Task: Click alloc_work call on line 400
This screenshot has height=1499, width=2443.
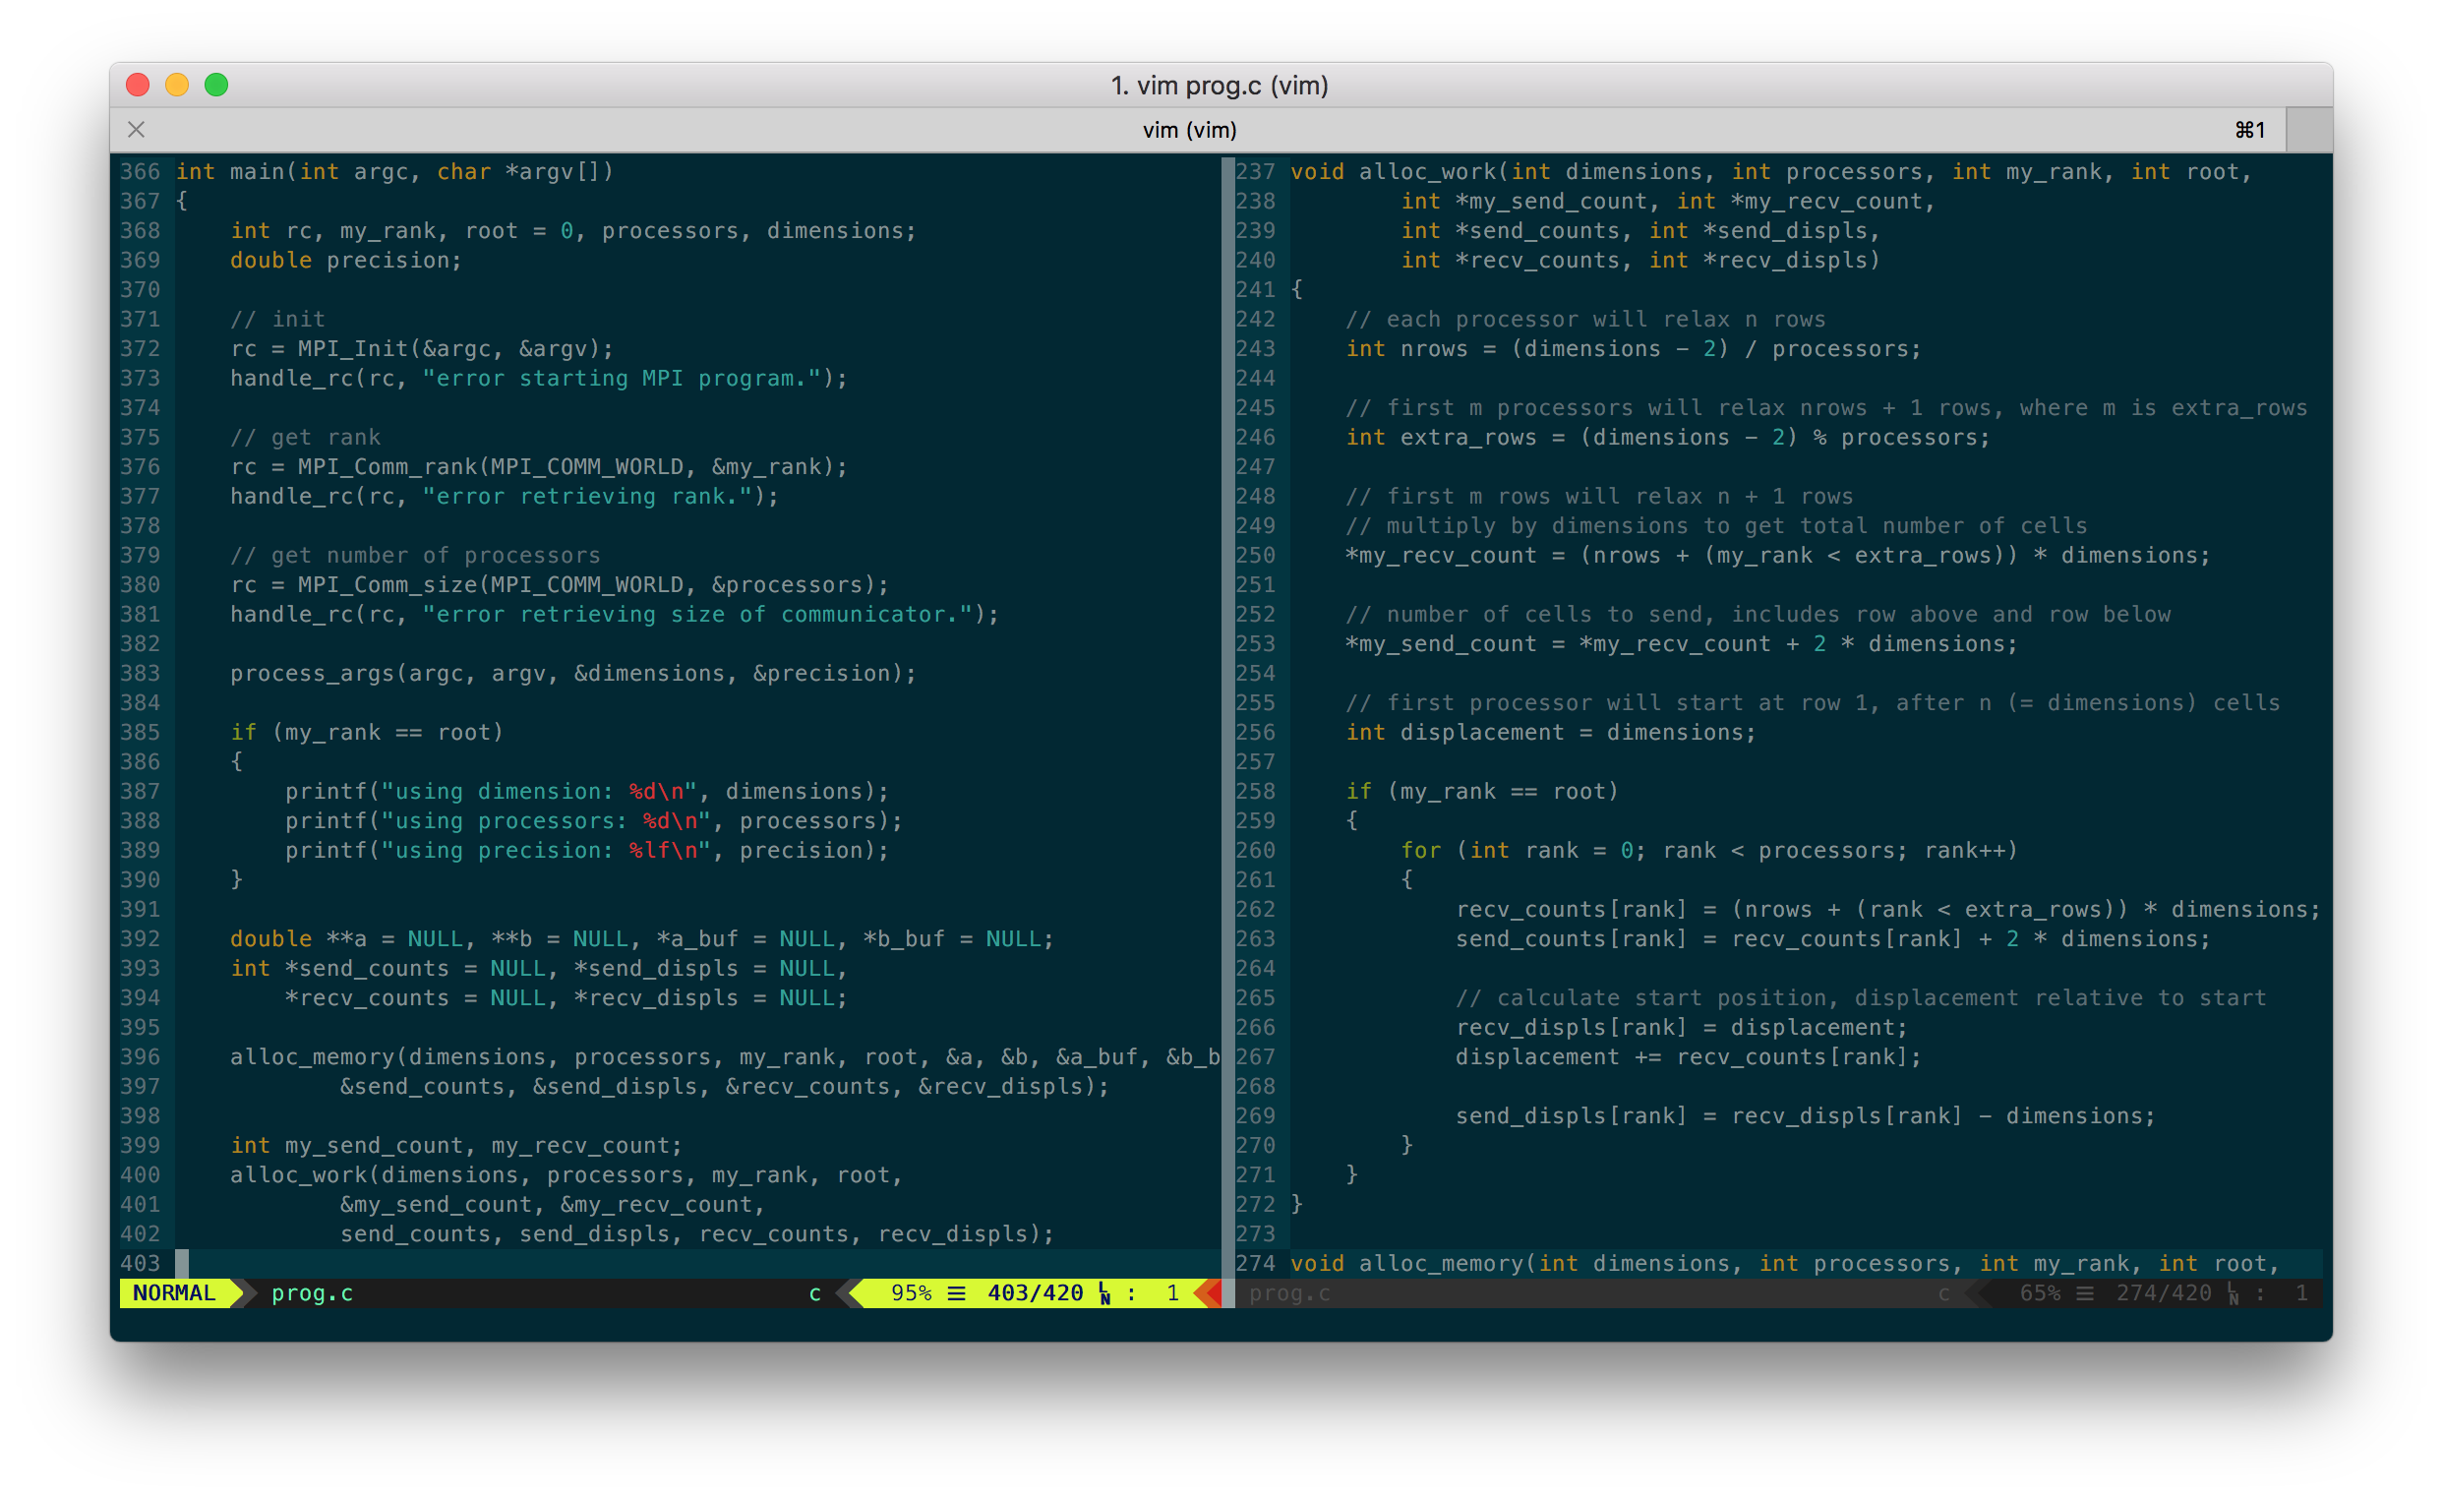Action: (x=566, y=1174)
